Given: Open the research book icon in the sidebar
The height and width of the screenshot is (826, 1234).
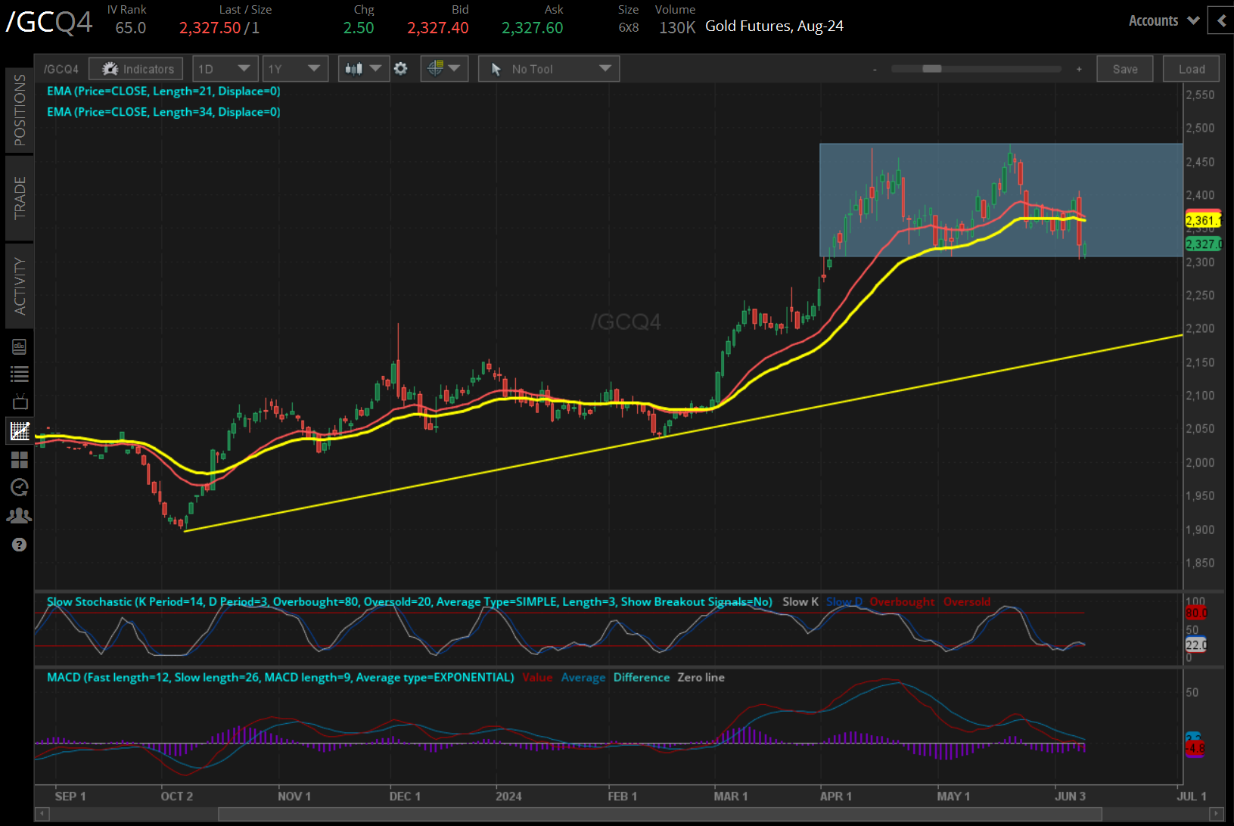Looking at the screenshot, I should pyautogui.click(x=20, y=346).
